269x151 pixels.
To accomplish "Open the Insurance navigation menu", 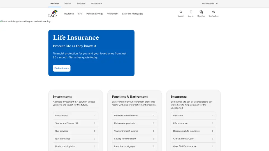I will [x=69, y=14].
